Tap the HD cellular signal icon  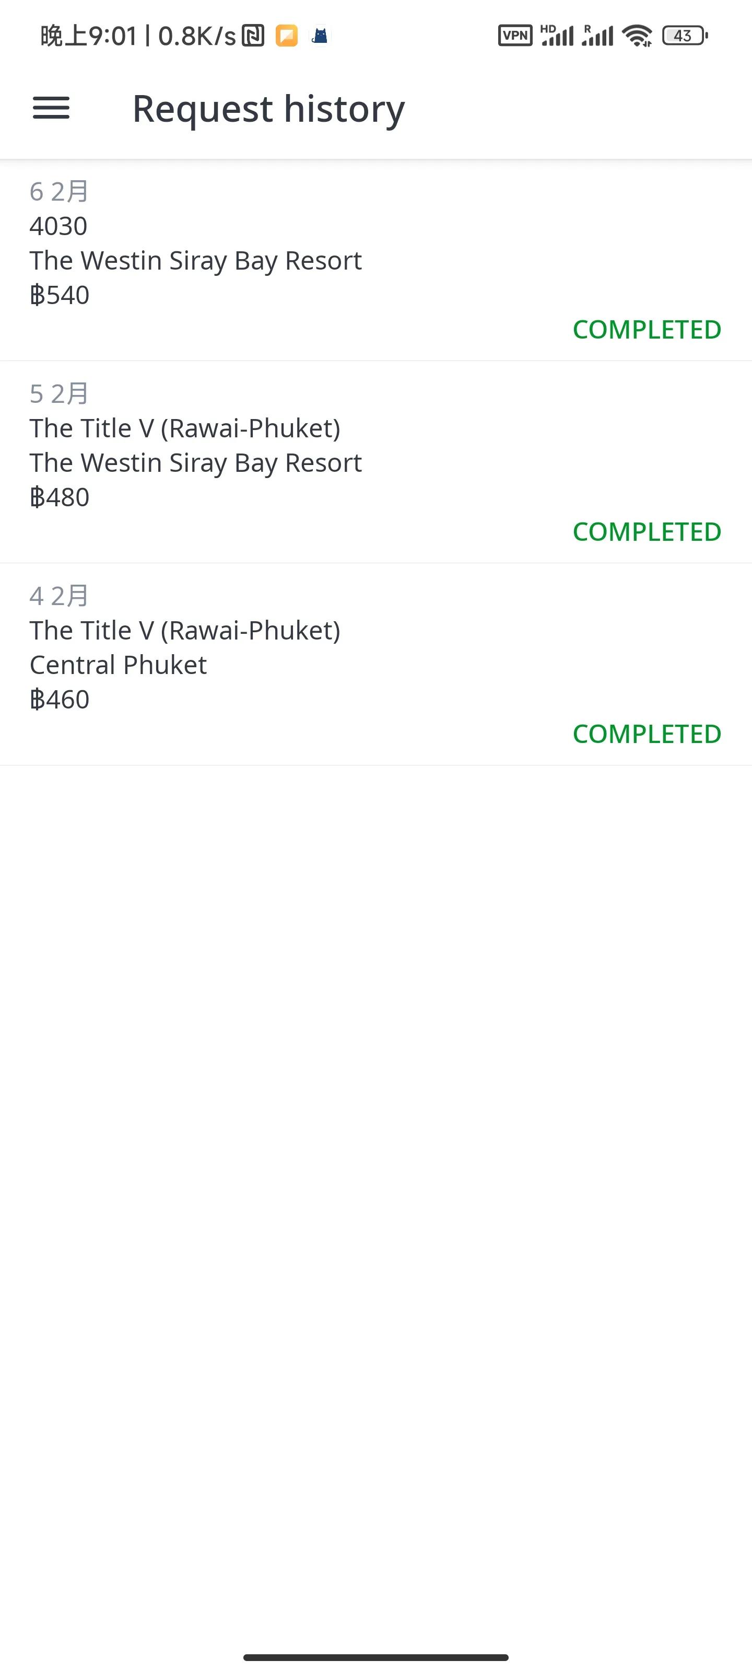click(557, 35)
